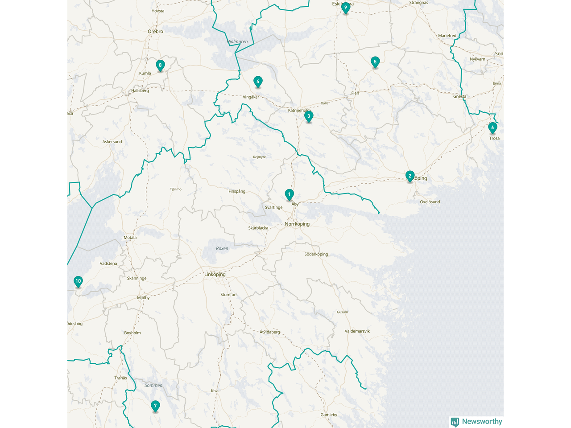The height and width of the screenshot is (428, 571).
Task: Click map marker number 1 near Åby
Action: coord(289,194)
